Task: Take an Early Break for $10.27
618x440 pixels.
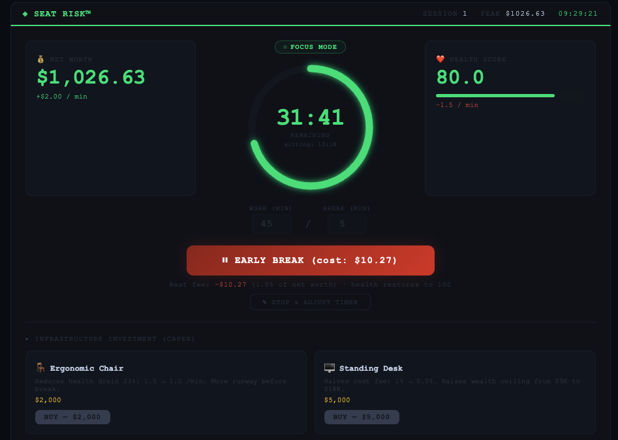Action: click(311, 260)
